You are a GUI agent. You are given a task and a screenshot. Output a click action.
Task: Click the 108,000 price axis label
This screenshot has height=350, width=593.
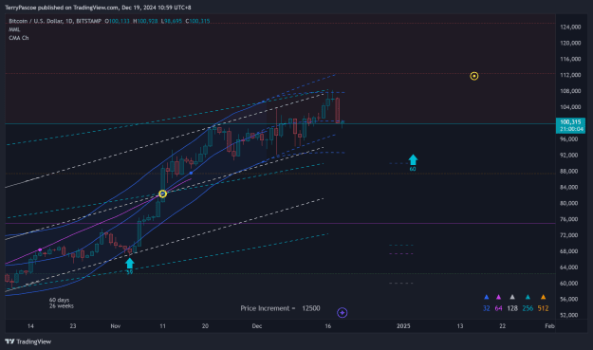(x=570, y=91)
